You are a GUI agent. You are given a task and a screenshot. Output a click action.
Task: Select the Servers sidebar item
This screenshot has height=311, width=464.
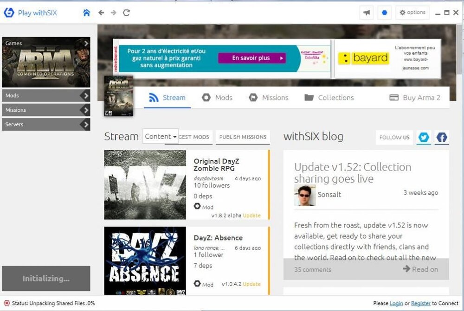tap(46, 125)
